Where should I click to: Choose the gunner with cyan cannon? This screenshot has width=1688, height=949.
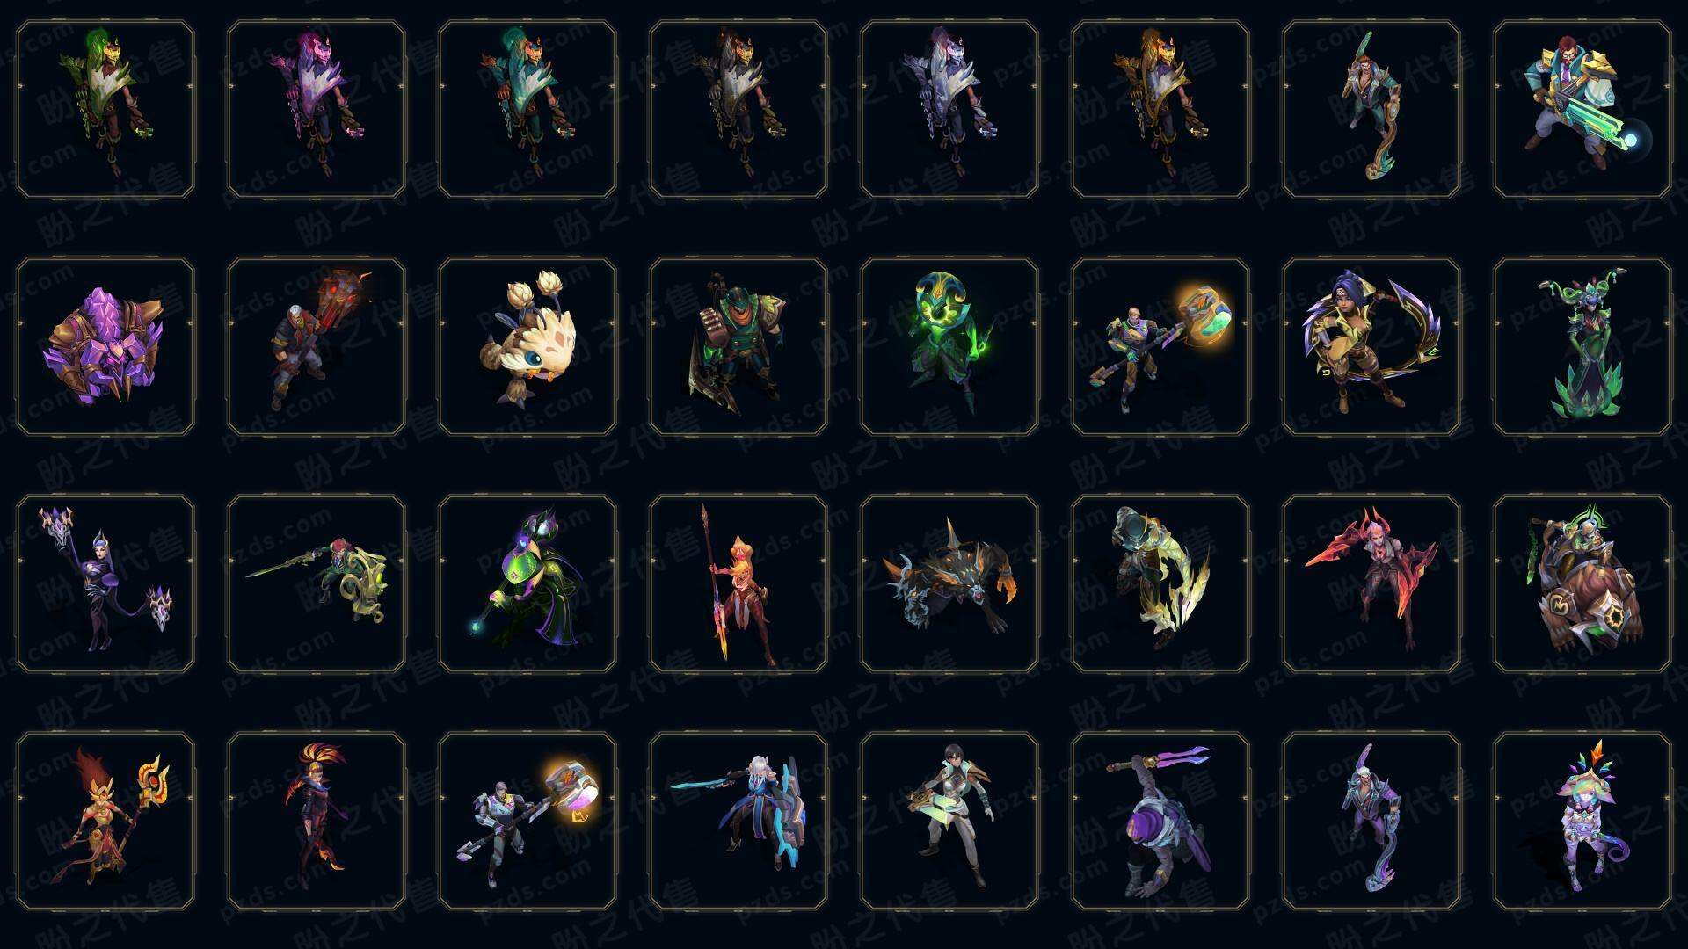point(1582,109)
